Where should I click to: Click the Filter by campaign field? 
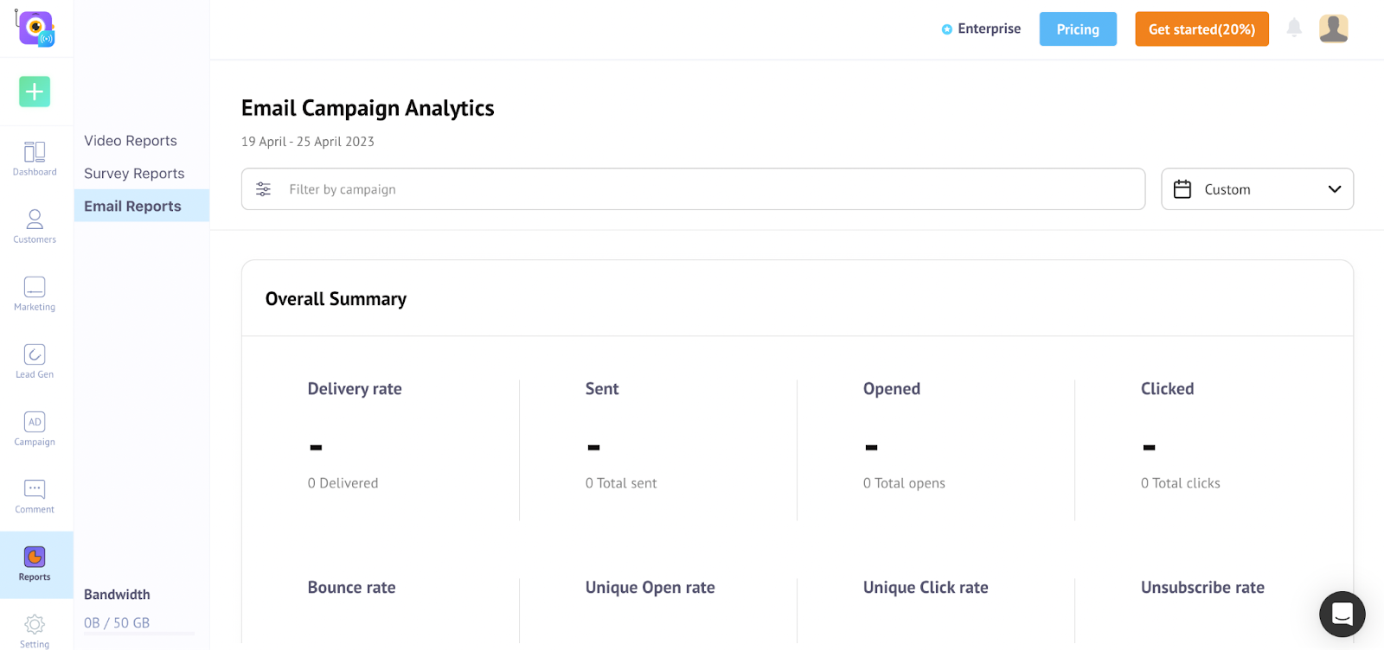point(693,189)
